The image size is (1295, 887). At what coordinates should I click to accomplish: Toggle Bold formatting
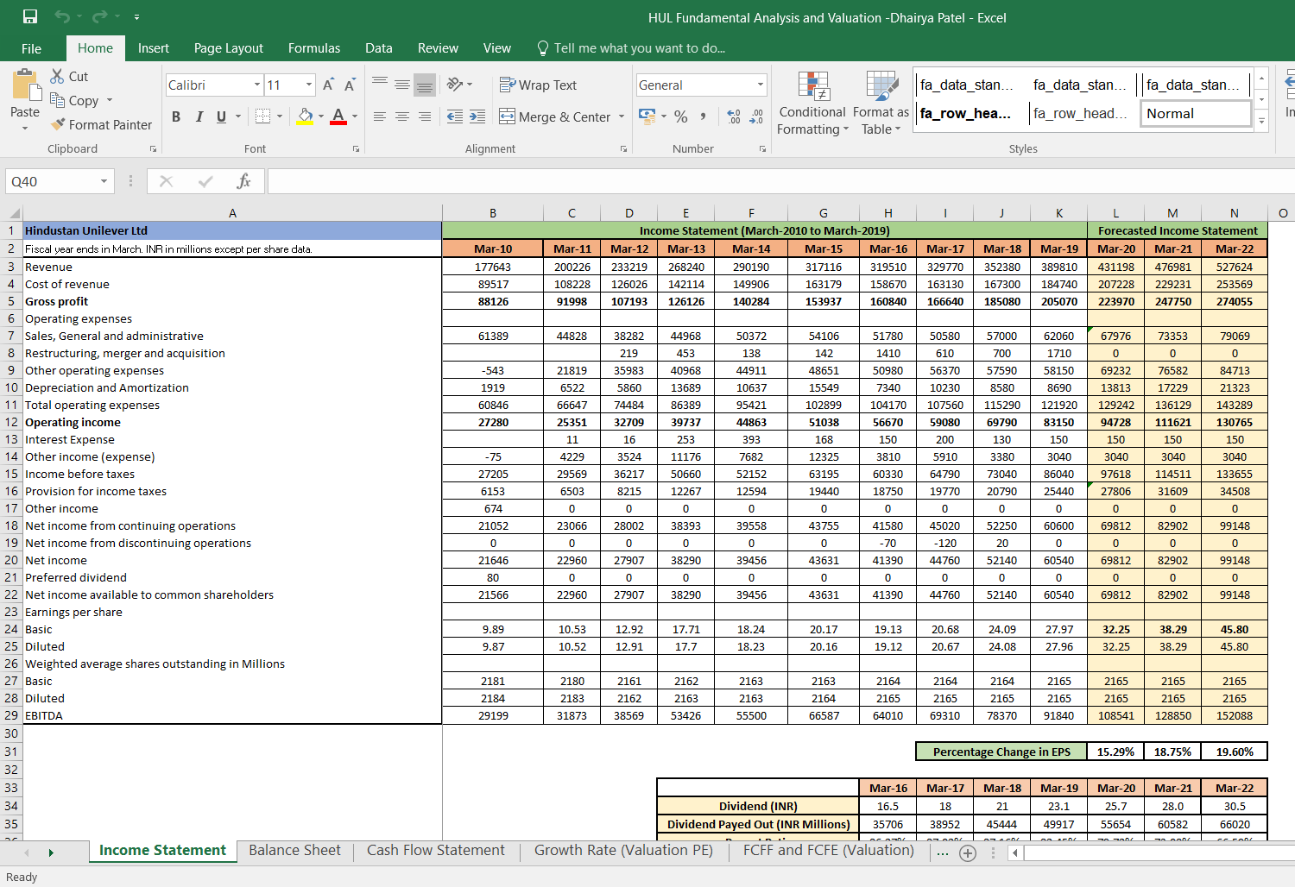[x=176, y=116]
